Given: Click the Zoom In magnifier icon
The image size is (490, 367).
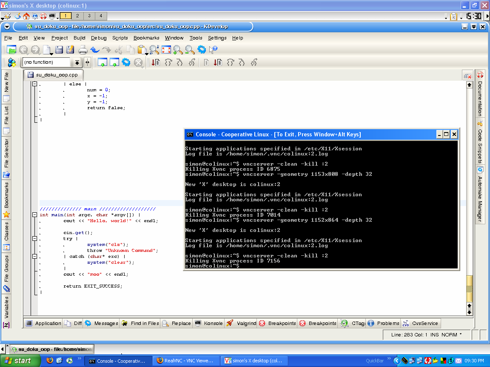Looking at the screenshot, I should [178, 50].
